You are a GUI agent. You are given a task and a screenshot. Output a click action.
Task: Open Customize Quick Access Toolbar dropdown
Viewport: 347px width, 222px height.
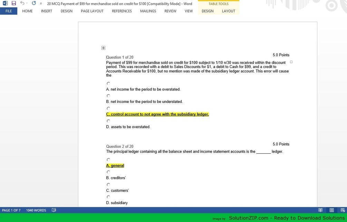tap(41, 3)
